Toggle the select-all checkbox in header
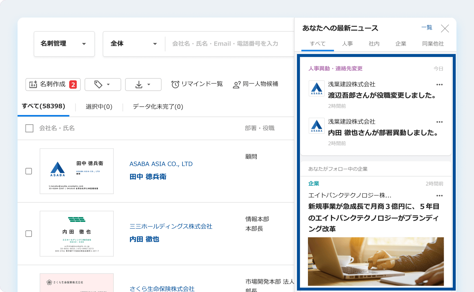This screenshot has width=474, height=292. (29, 128)
